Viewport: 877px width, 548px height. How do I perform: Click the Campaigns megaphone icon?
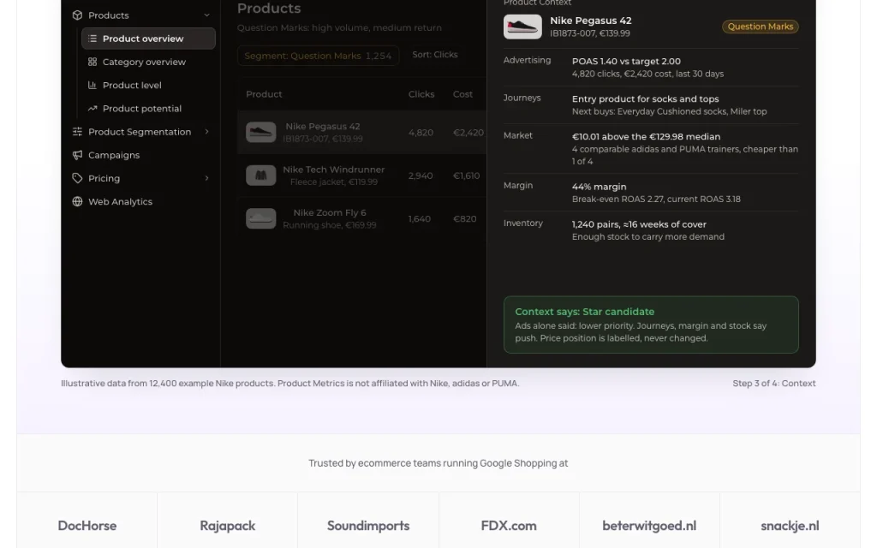click(77, 155)
